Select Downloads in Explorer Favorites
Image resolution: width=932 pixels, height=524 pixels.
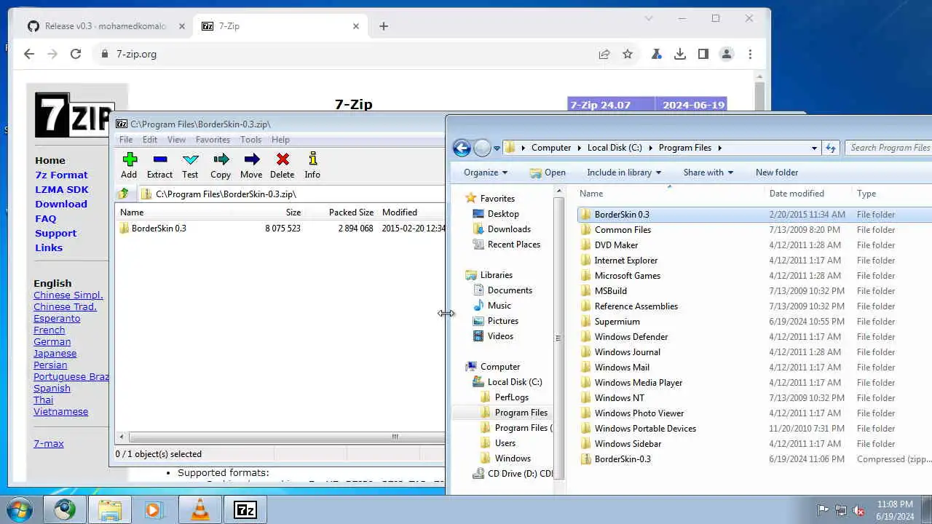[x=509, y=229]
